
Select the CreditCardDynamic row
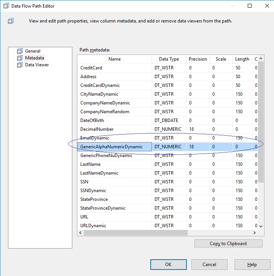(167, 85)
